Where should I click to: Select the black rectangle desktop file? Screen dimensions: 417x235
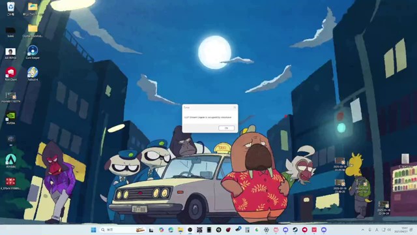(10, 32)
